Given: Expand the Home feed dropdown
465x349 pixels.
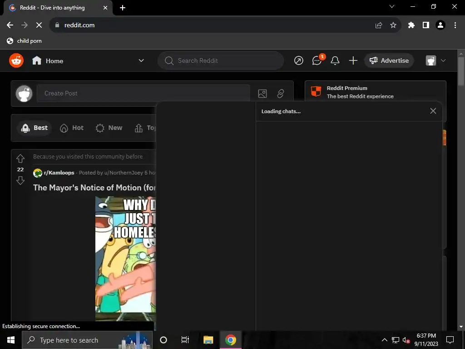Looking at the screenshot, I should point(141,60).
